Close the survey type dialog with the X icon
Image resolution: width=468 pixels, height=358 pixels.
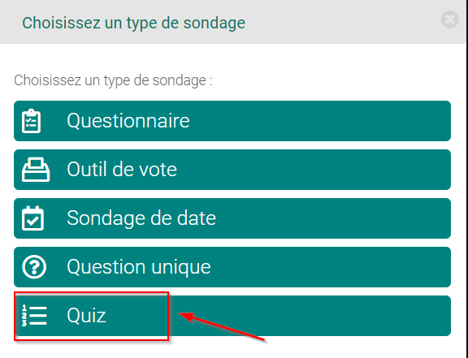point(450,19)
